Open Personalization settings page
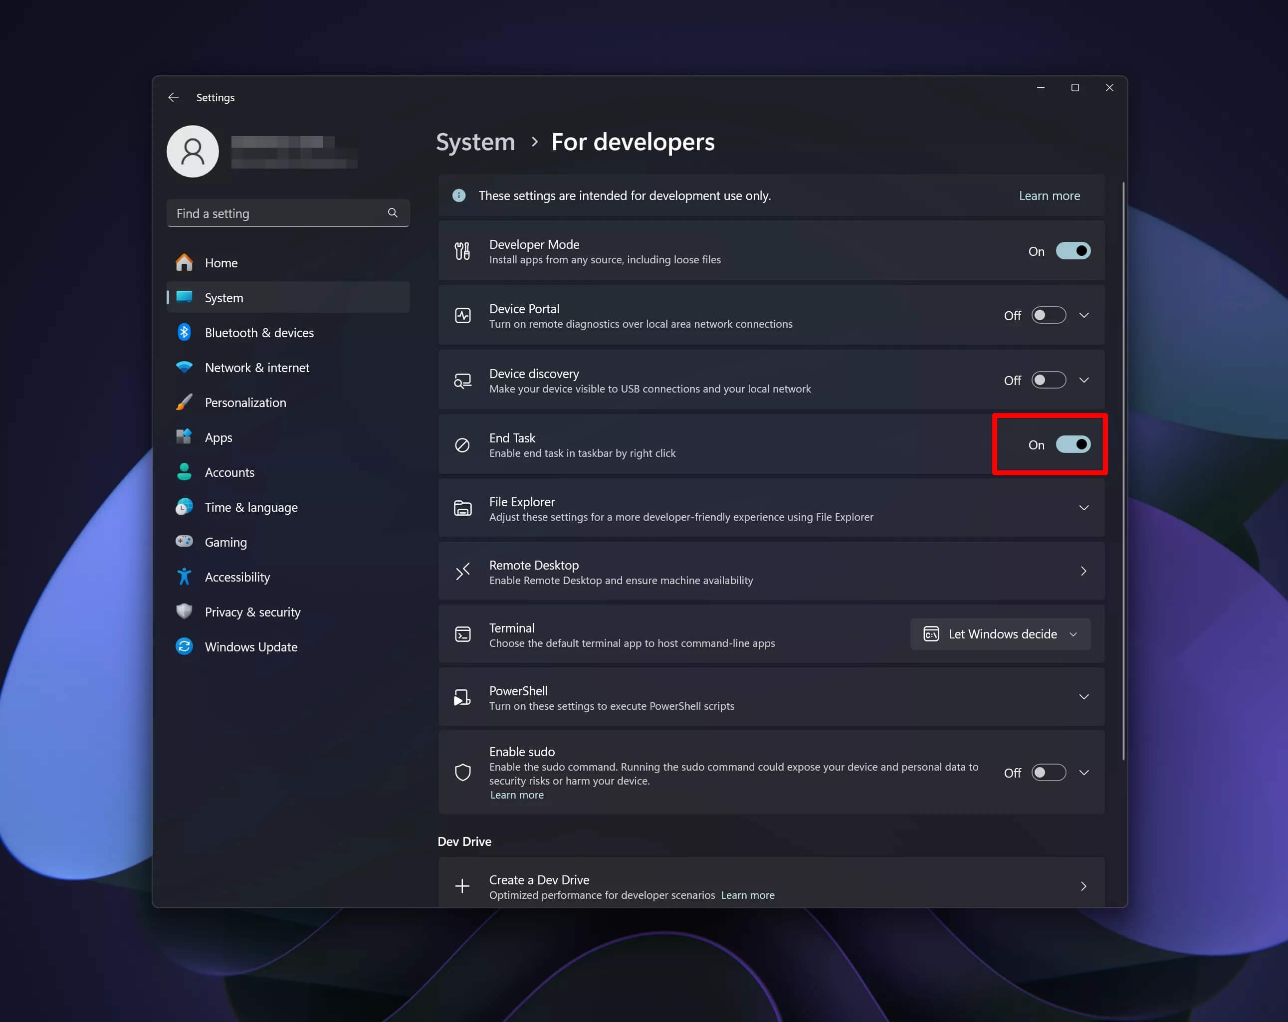Image resolution: width=1288 pixels, height=1022 pixels. click(x=288, y=402)
